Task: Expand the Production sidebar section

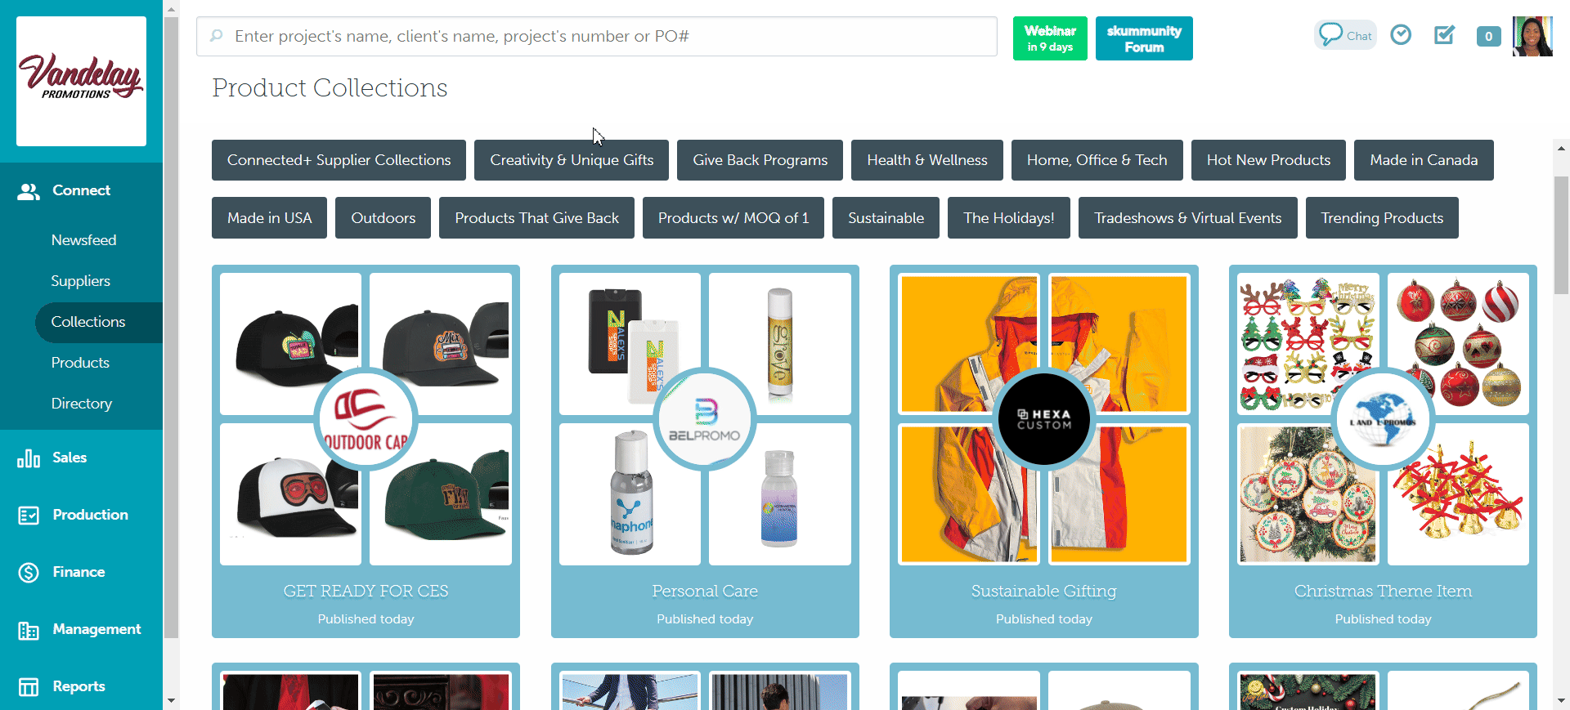Action: [x=90, y=515]
